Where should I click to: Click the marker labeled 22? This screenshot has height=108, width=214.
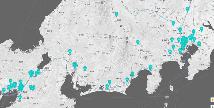tap(201, 29)
